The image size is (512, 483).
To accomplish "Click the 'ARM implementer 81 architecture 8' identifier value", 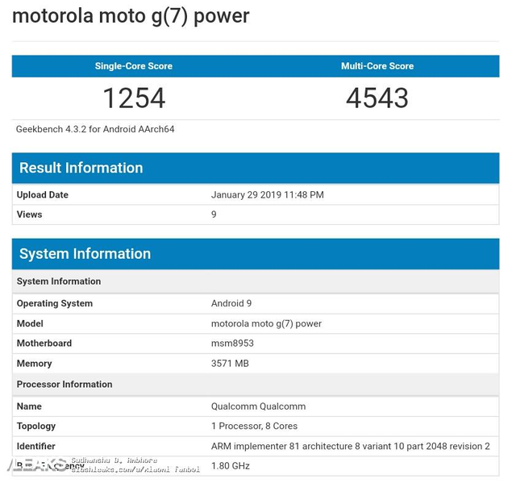I will [351, 447].
